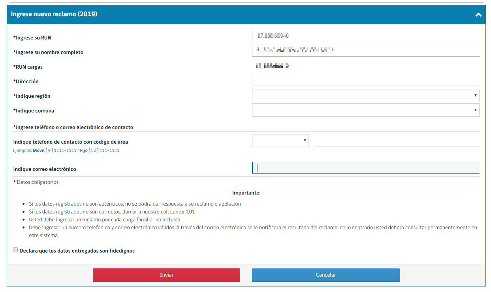
Task: Collapse the Ingrese nuevo reclamo panel chevron
Action: 478,15
